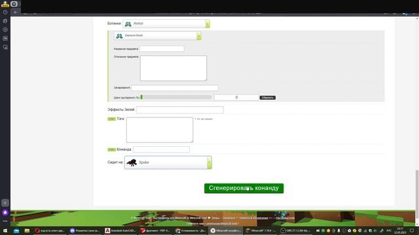Switch to the Chrome taskbar window
419x235 pixels.
[x=191, y=230]
